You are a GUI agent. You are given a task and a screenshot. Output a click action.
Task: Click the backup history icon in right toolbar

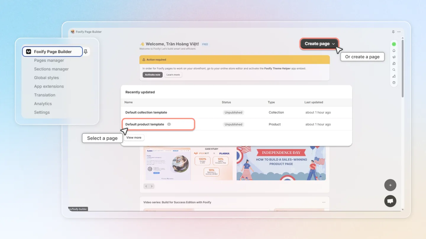tap(394, 63)
